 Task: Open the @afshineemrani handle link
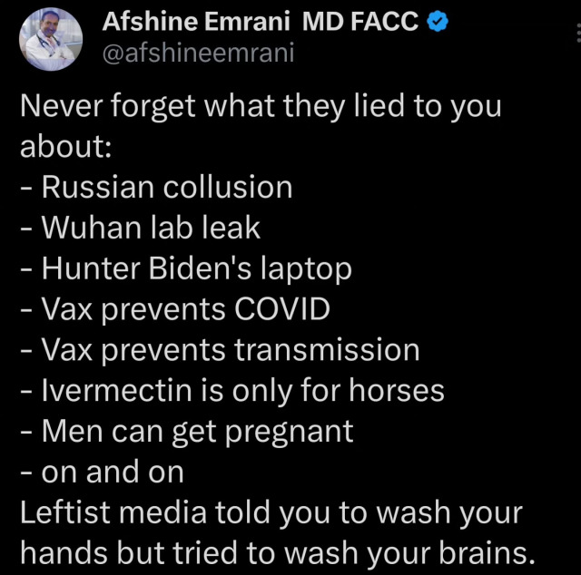tap(198, 53)
